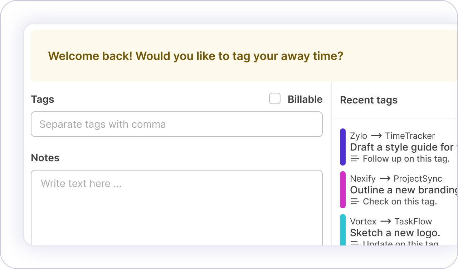This screenshot has width=458, height=269.
Task: Click the TimeTracker project name
Action: tap(410, 136)
